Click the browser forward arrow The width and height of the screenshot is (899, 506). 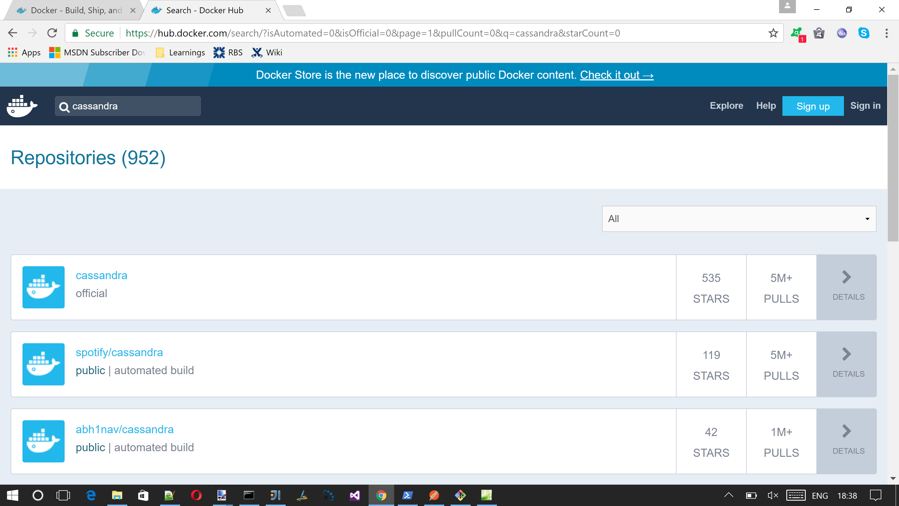tap(32, 33)
